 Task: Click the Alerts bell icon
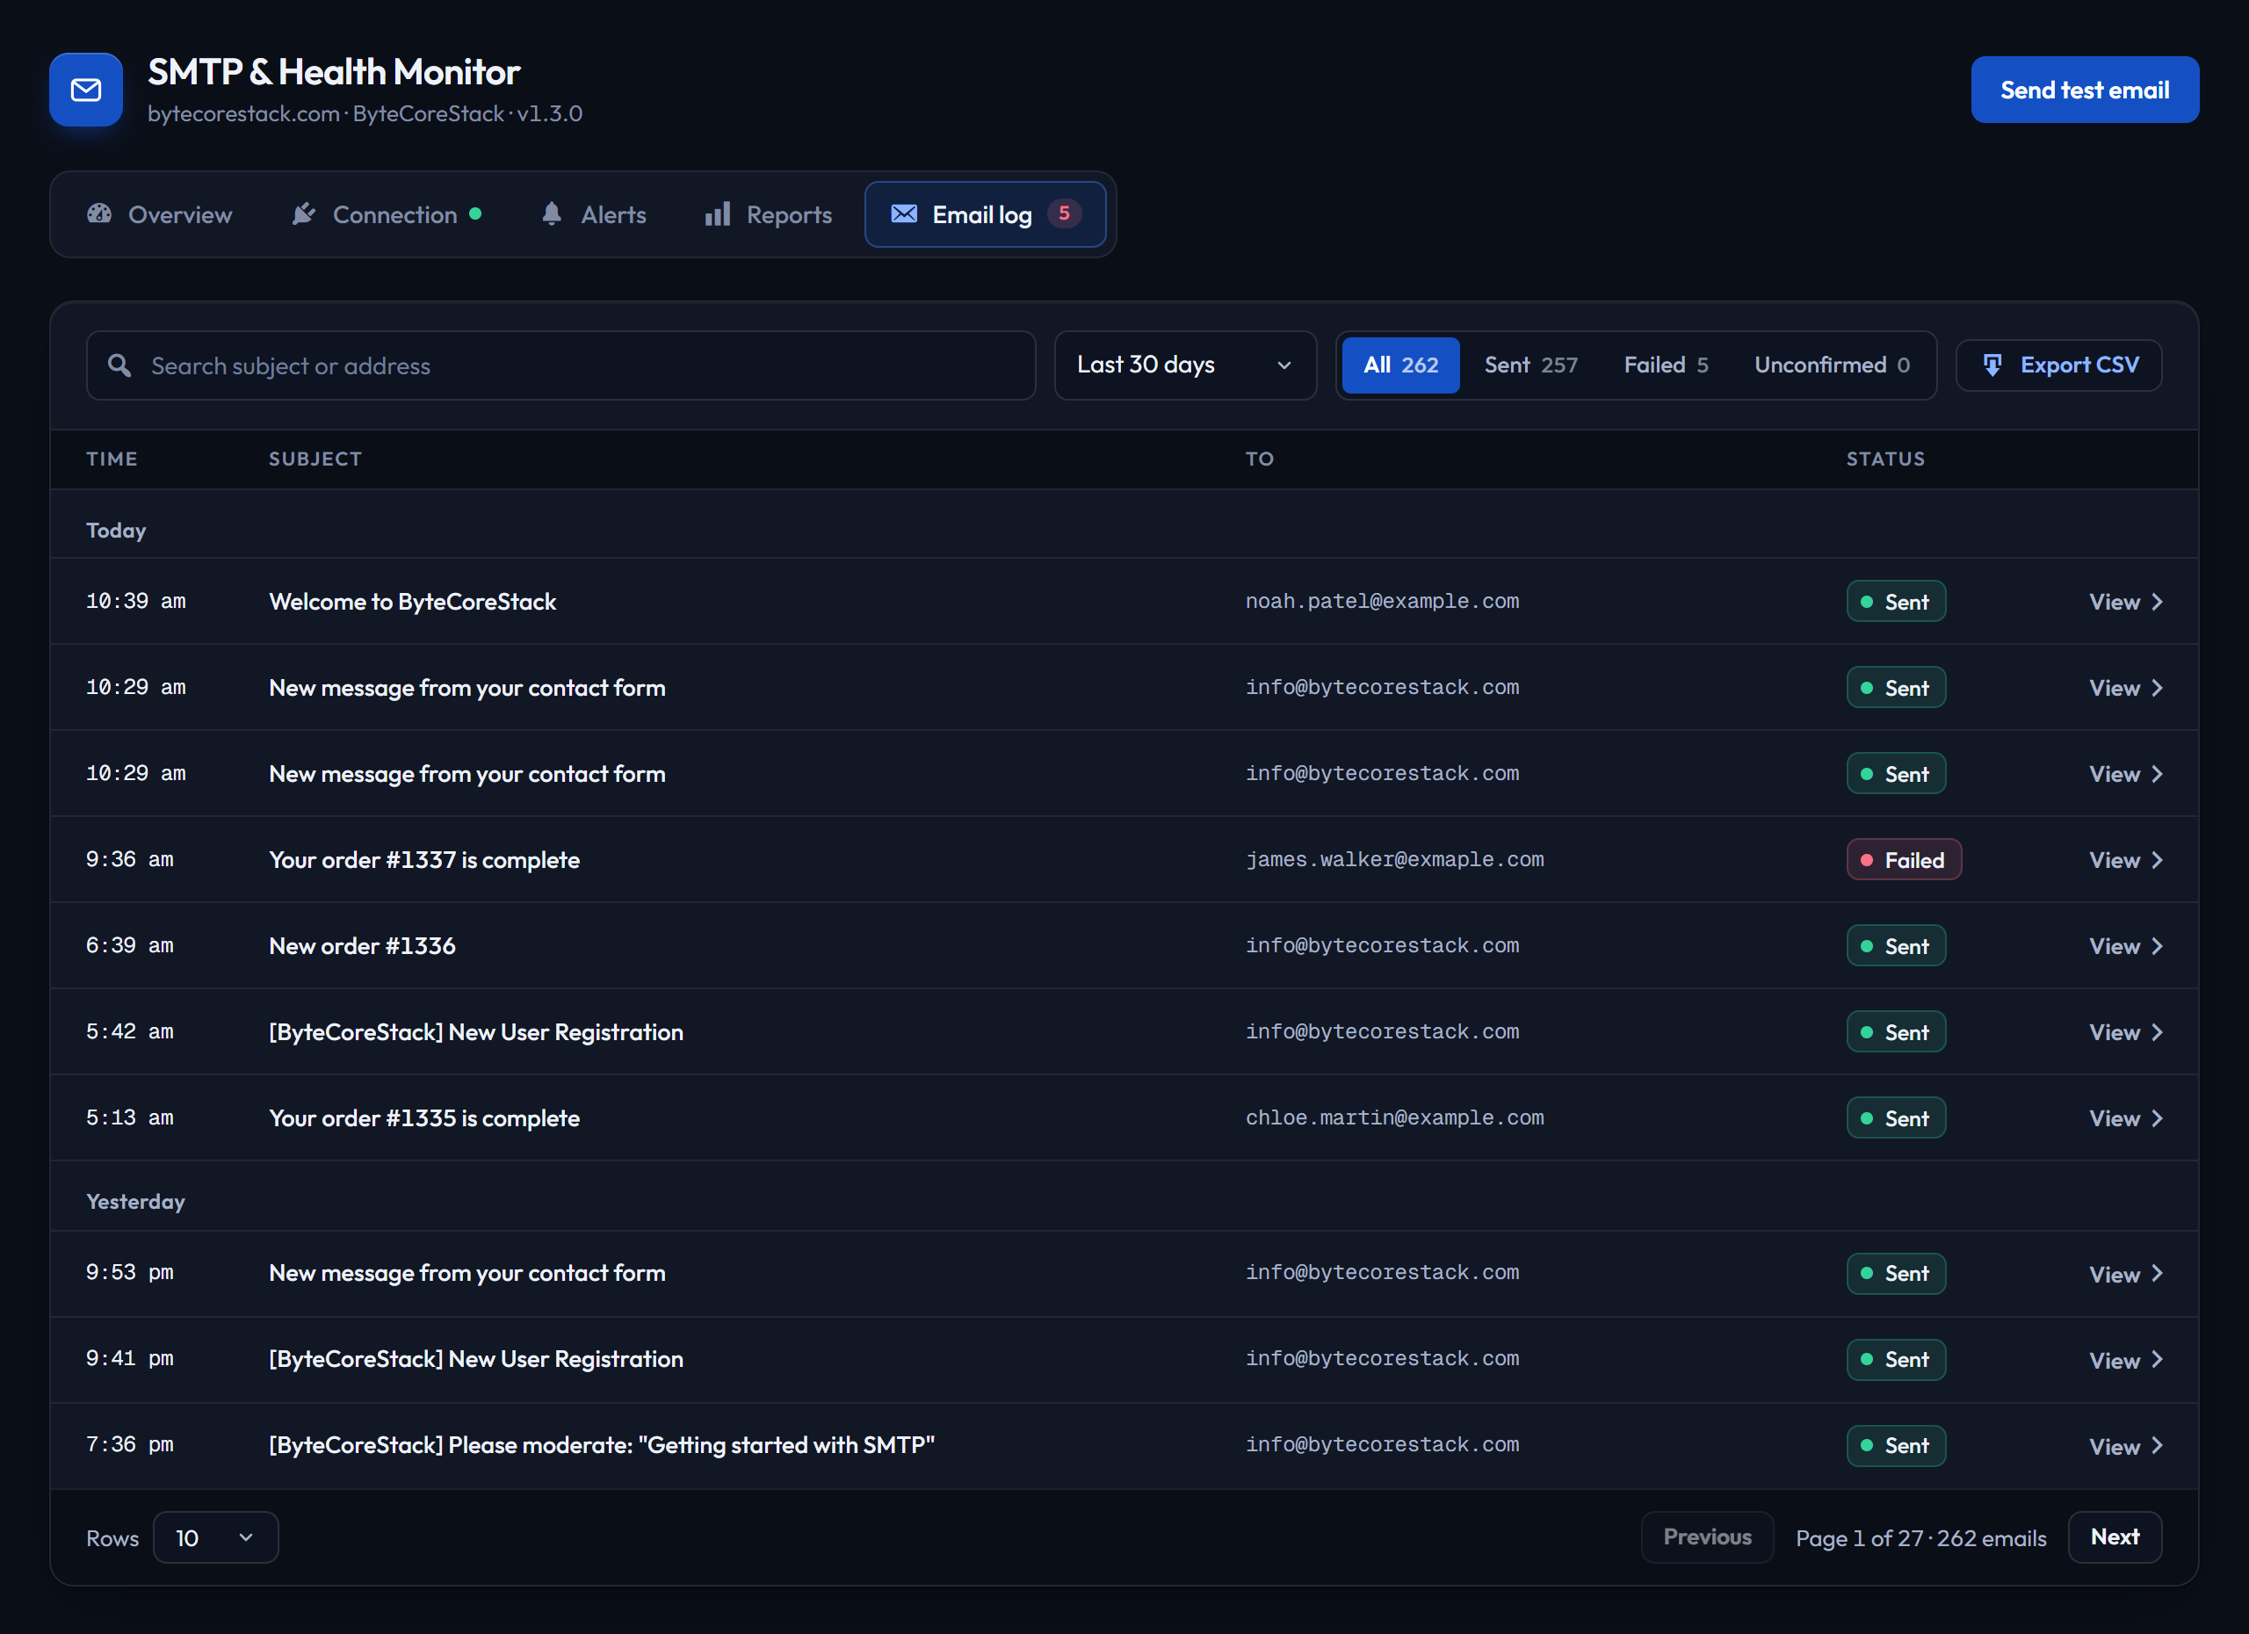(x=553, y=214)
